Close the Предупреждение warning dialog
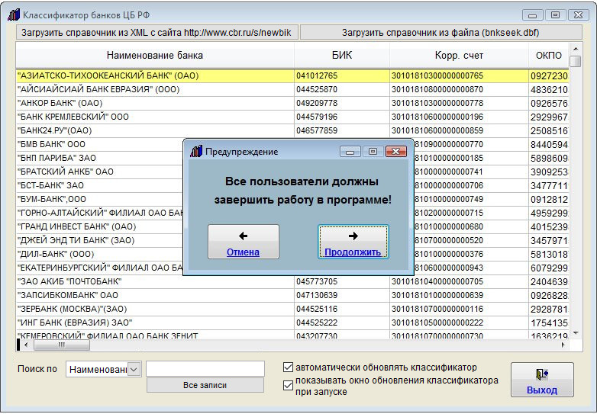This screenshot has height=414, width=597. 395,152
